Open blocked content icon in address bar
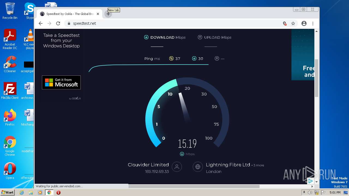The height and width of the screenshot is (196, 349). (285, 23)
